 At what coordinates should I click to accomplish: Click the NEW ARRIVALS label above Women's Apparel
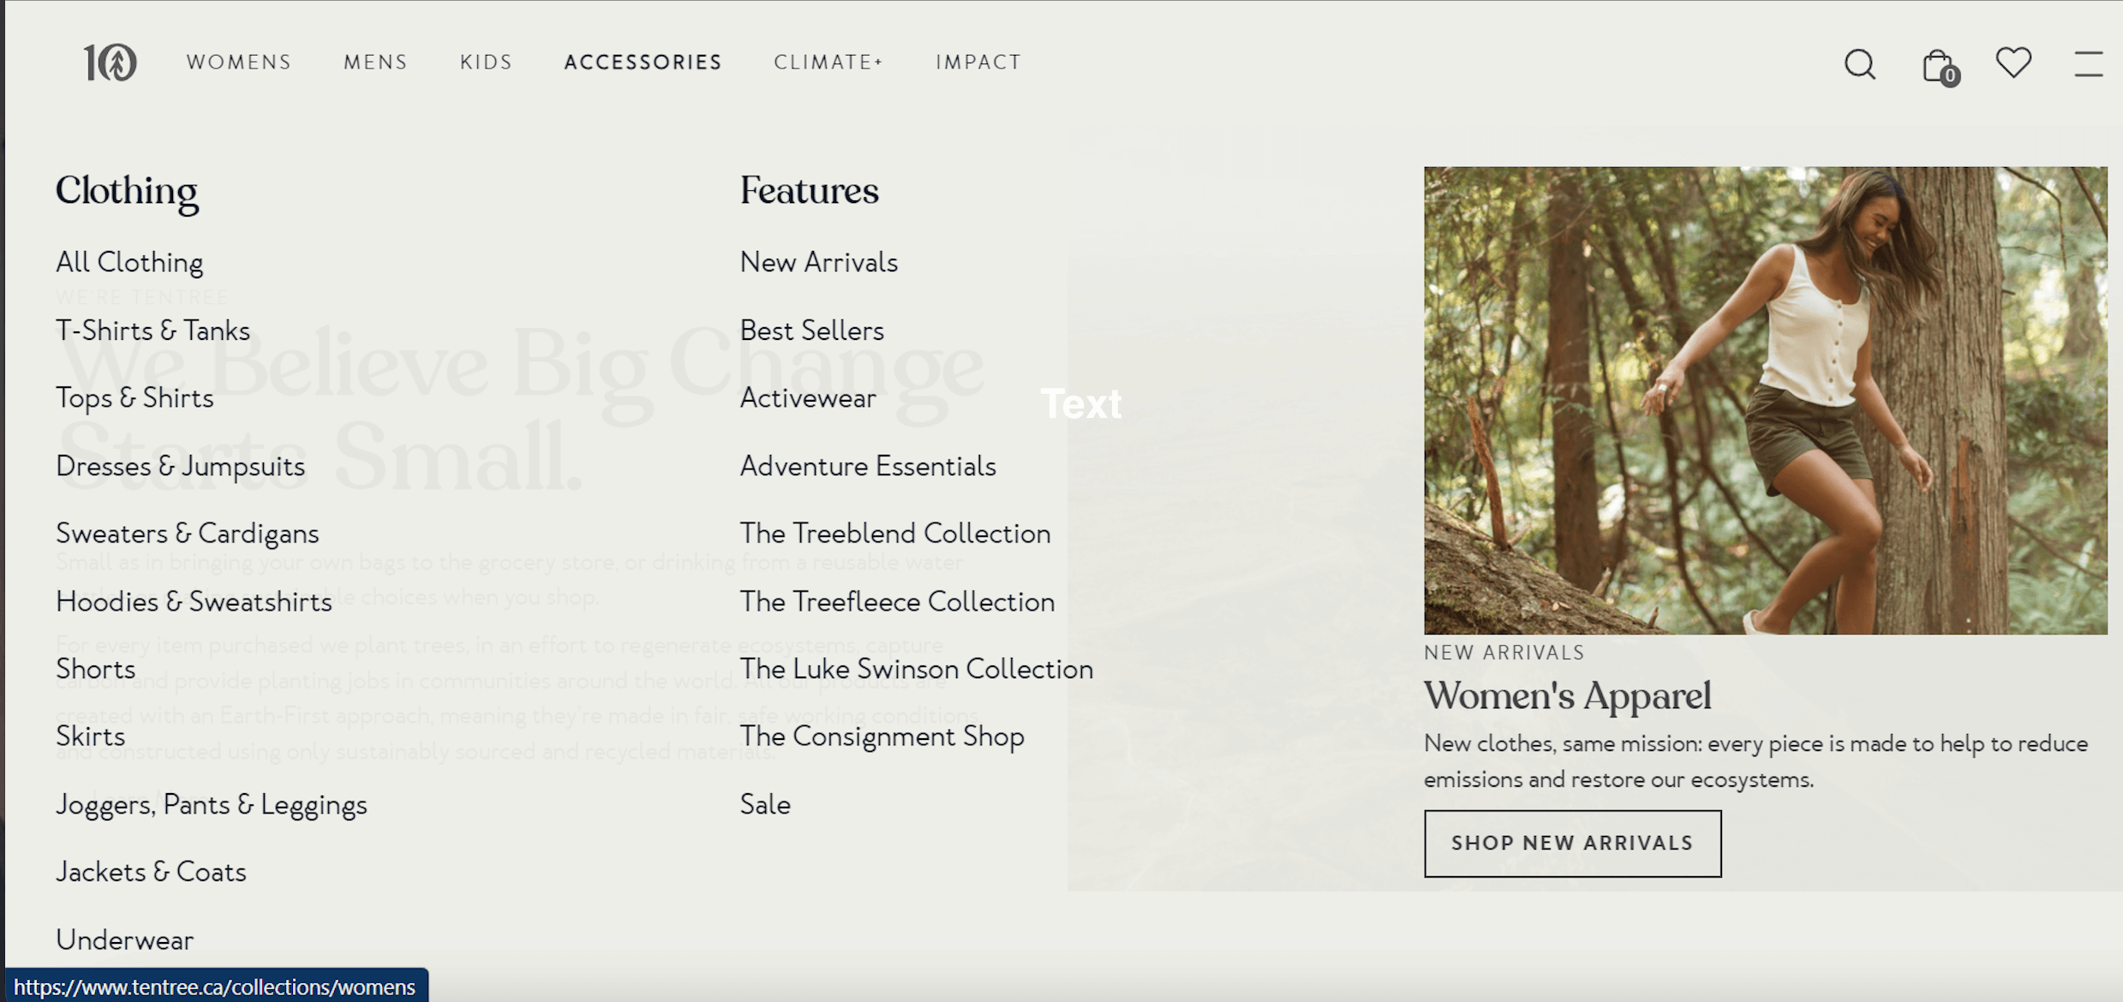(1504, 653)
